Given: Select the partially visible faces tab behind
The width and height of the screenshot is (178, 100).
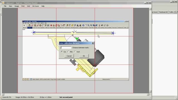Looking at the screenshot, I should (x=155, y=12).
